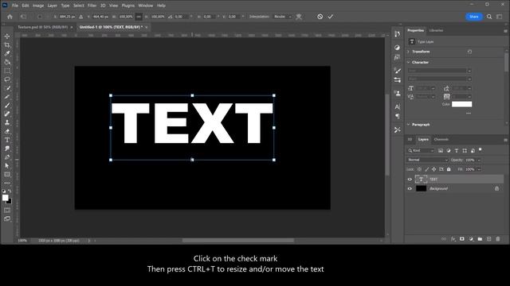This screenshot has width=510, height=286.
Task: Toggle the smart object filter icon
Action: coord(473,150)
